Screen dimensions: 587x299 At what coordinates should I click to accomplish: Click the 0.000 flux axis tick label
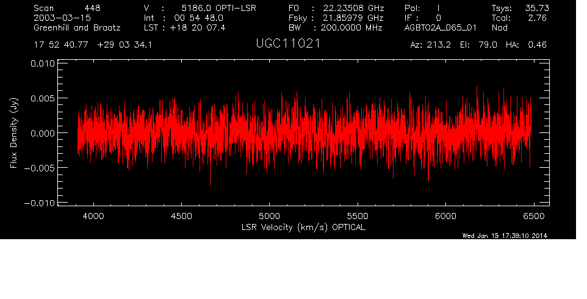point(40,133)
